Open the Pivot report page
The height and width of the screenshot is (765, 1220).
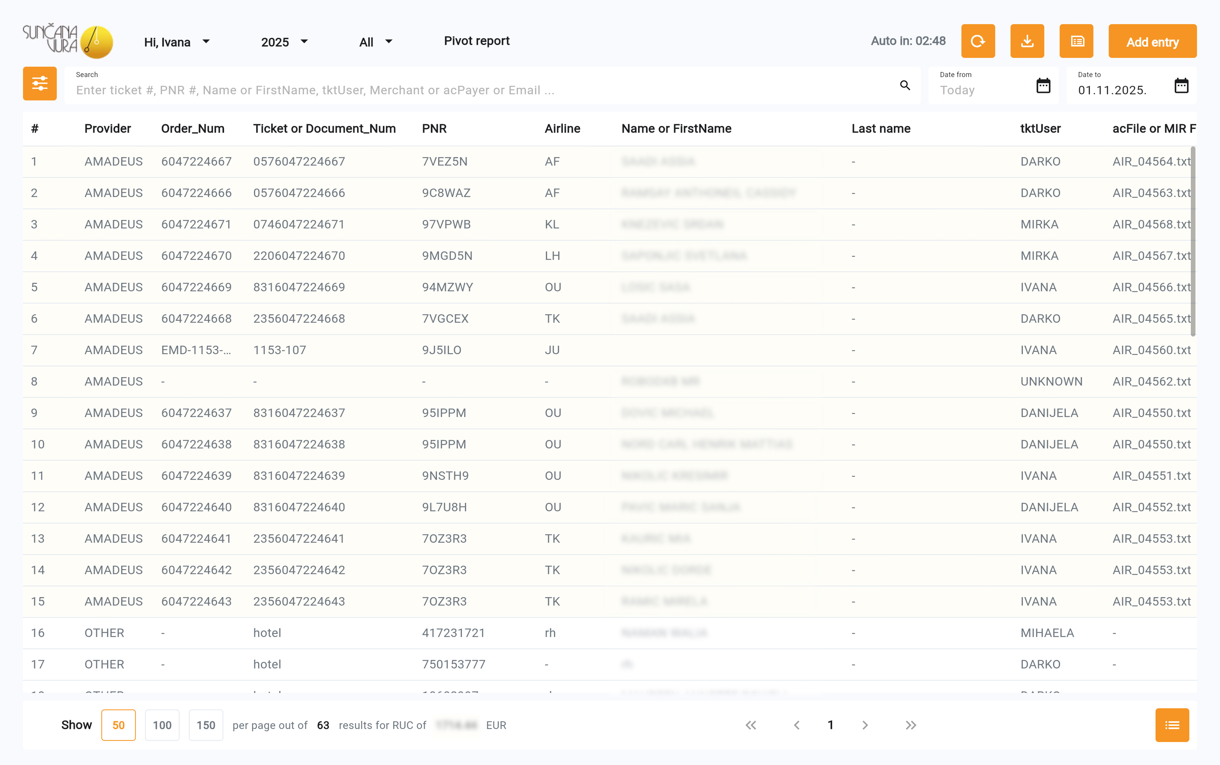pos(476,41)
